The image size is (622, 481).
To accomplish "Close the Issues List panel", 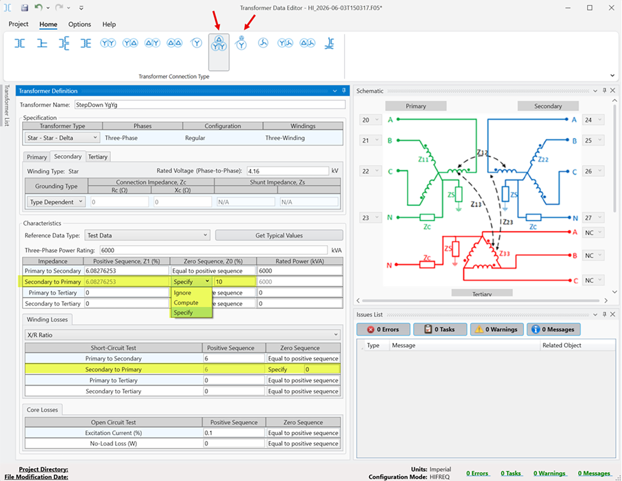I will tap(613, 314).
